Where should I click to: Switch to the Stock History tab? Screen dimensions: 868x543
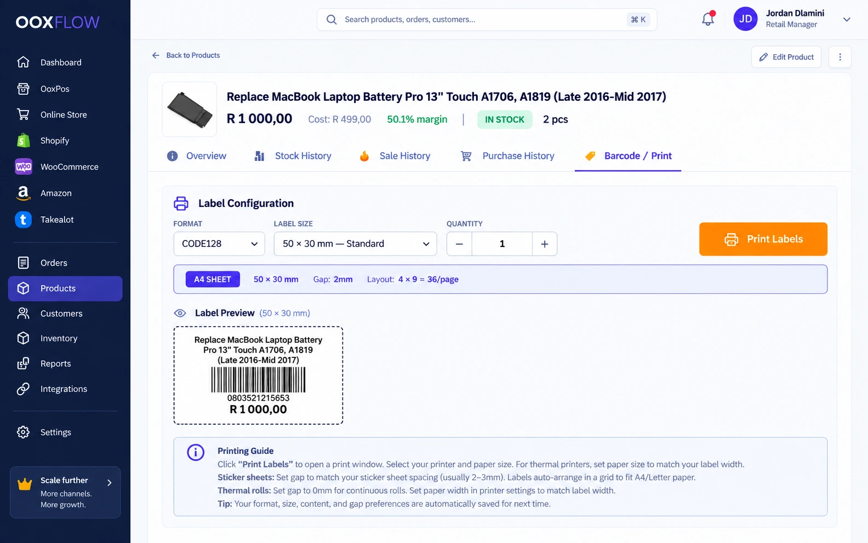point(293,156)
